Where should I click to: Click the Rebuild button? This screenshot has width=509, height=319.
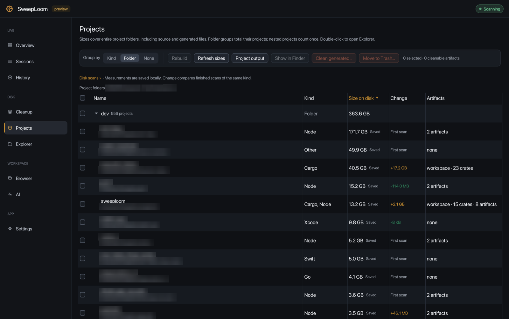[179, 58]
